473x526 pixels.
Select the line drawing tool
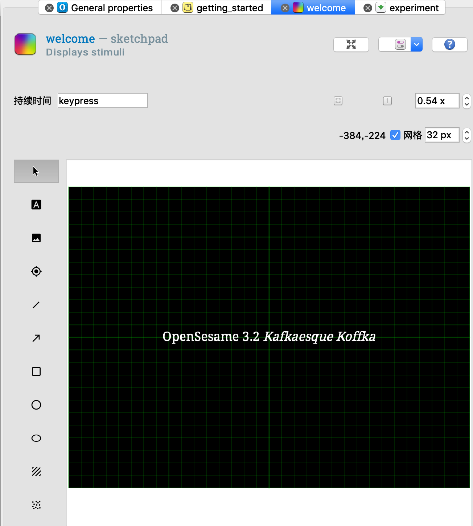click(x=36, y=305)
